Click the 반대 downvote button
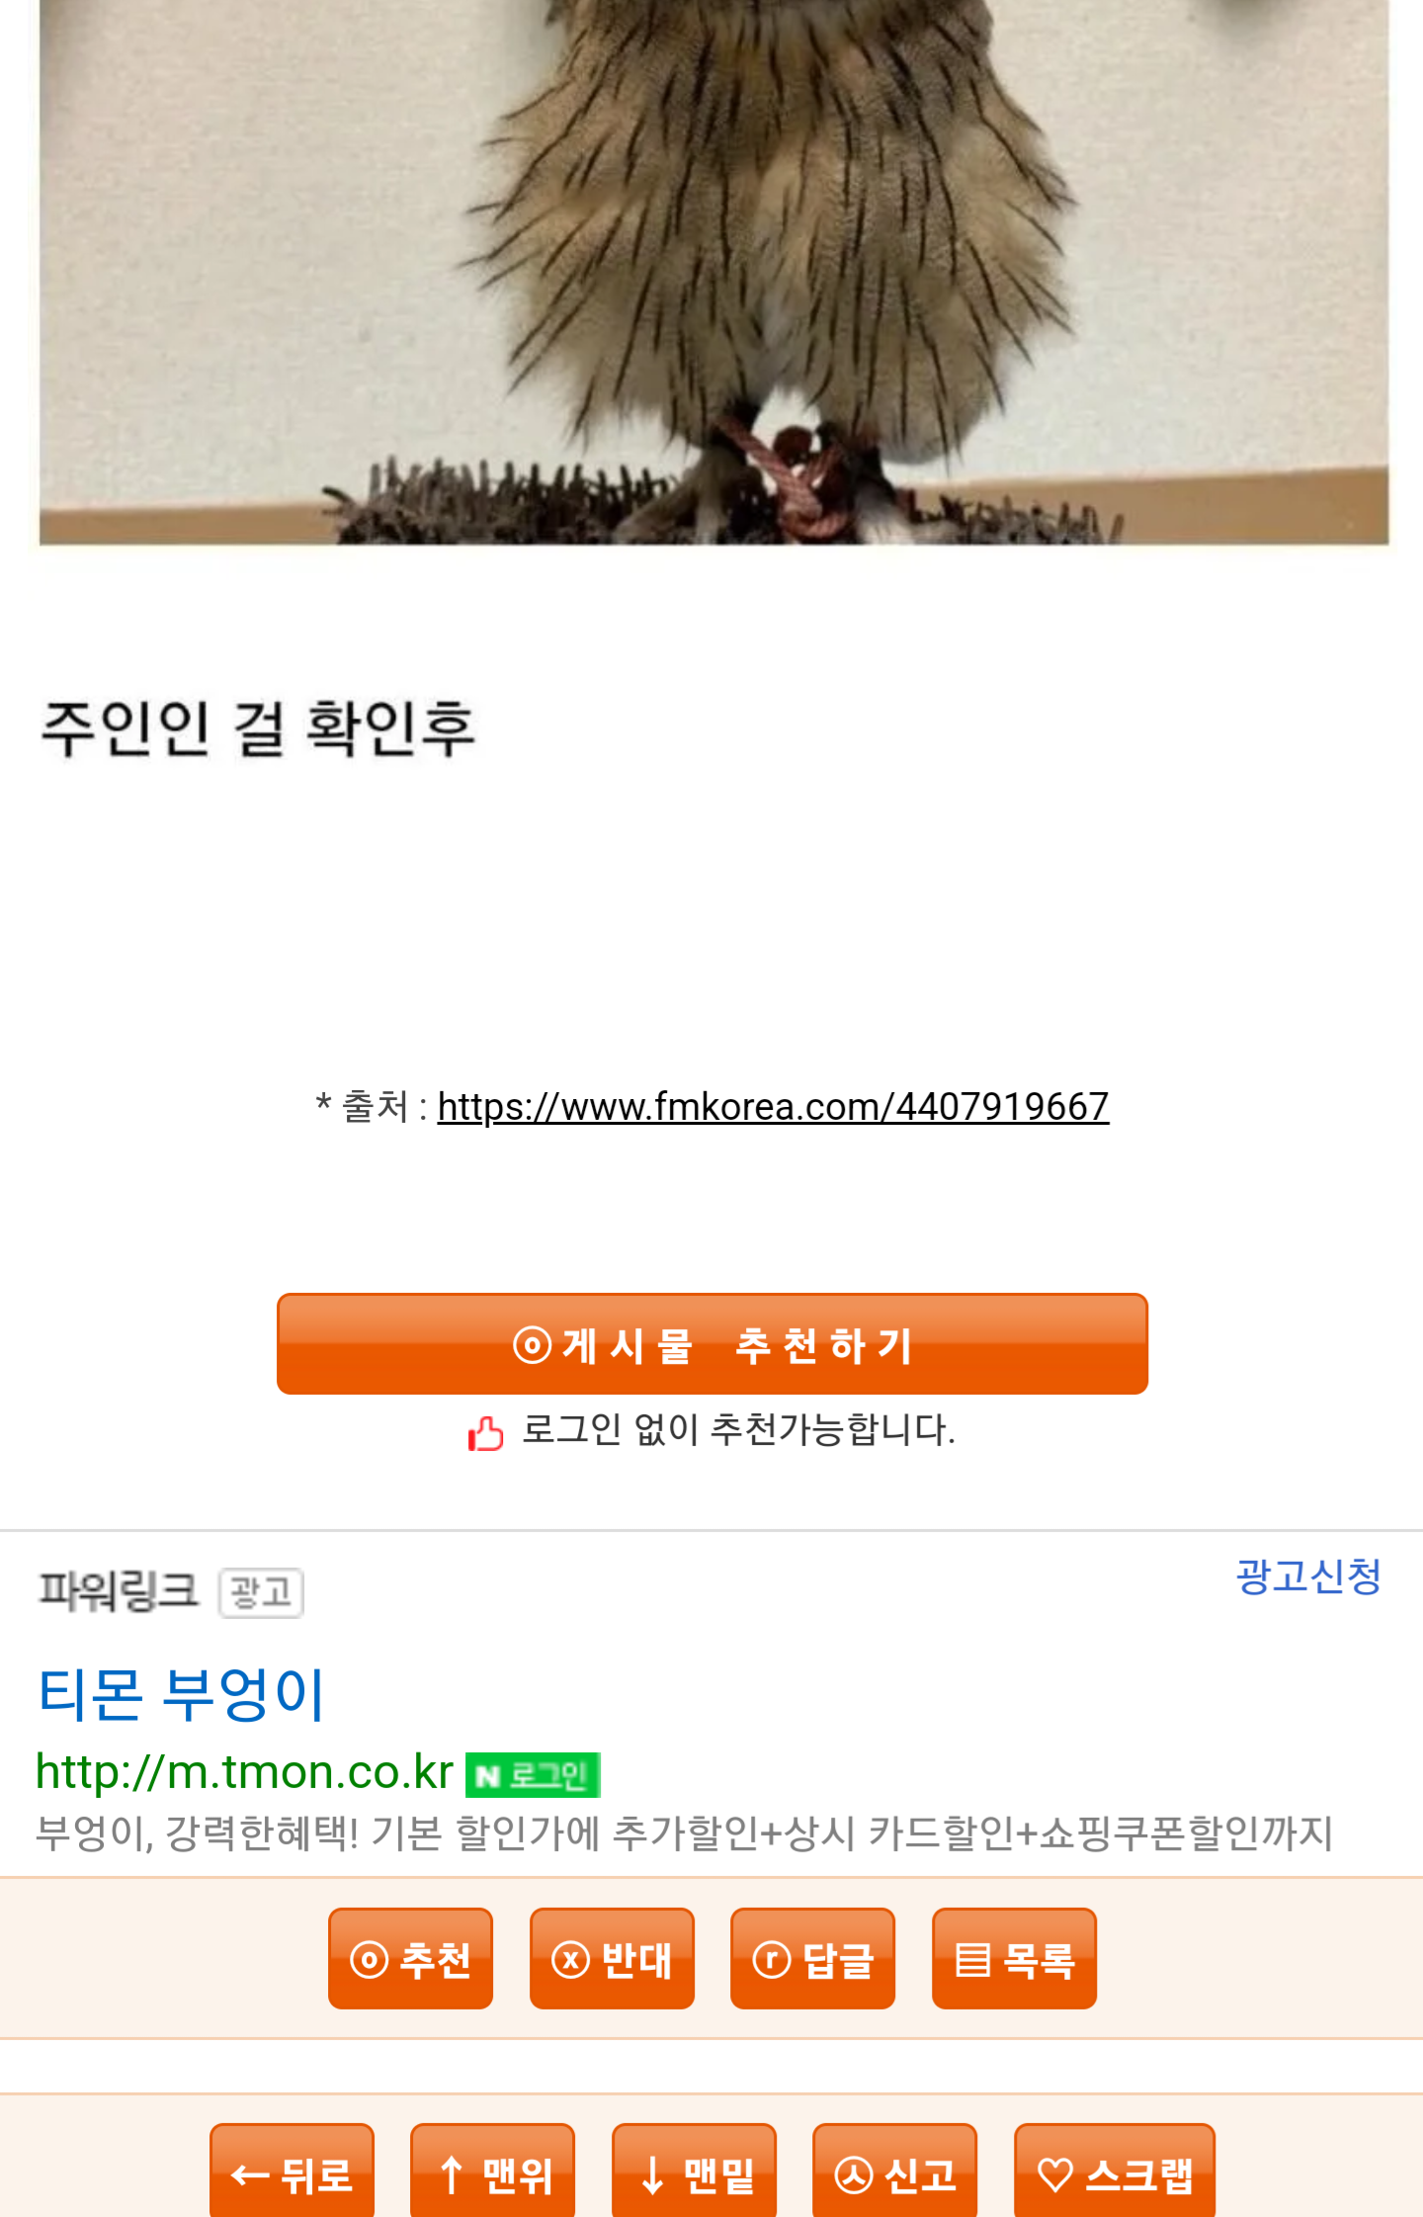The width and height of the screenshot is (1423, 2217). [612, 1958]
